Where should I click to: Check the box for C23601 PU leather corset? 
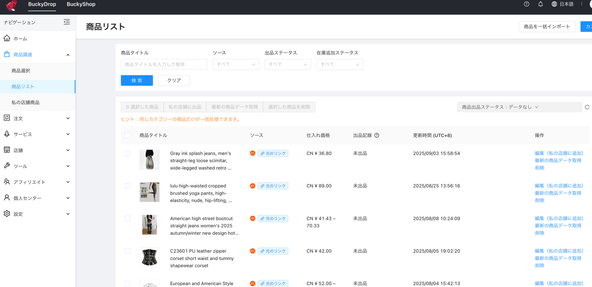pos(128,251)
